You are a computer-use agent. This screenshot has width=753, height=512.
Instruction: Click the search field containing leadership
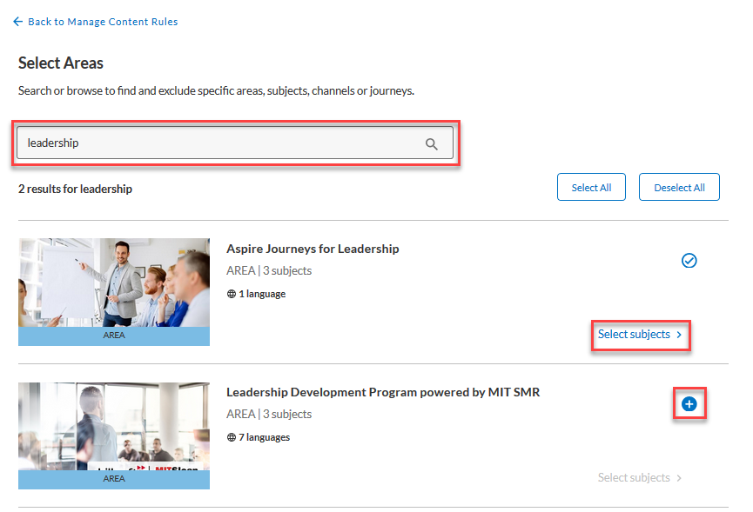(218, 143)
